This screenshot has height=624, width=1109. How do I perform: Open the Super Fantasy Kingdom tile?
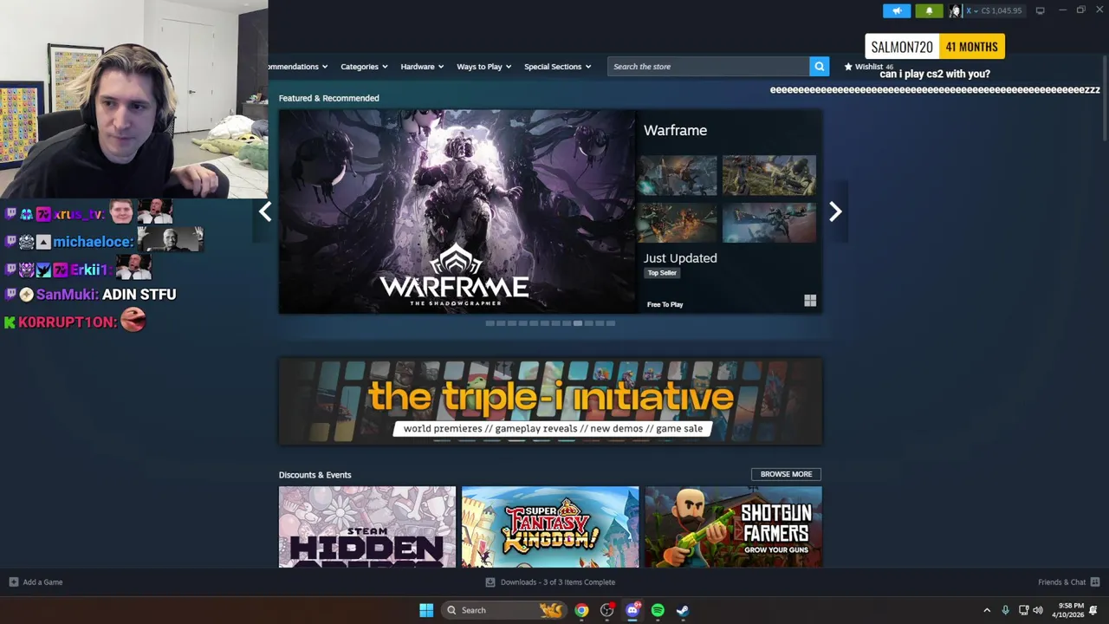(x=550, y=527)
